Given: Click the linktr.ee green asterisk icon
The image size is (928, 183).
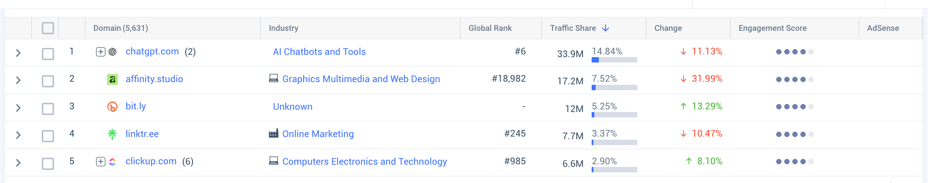Looking at the screenshot, I should coord(112,134).
